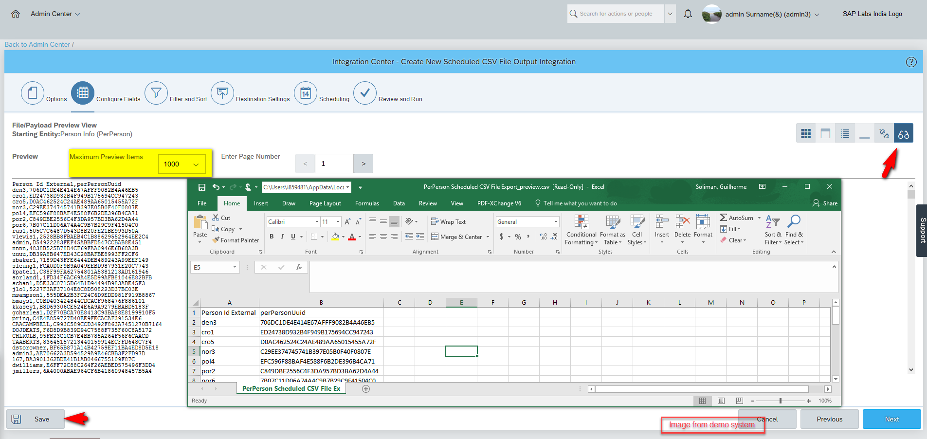Select Page Layout view in status bar
927x439 pixels.
pos(721,401)
